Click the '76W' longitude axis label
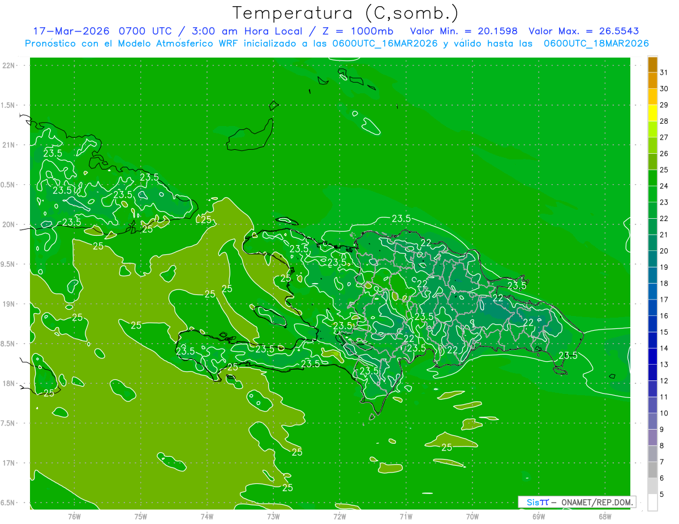Image resolution: width=679 pixels, height=524 pixels. (74, 516)
